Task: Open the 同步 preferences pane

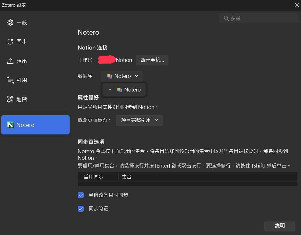Action: click(35, 42)
